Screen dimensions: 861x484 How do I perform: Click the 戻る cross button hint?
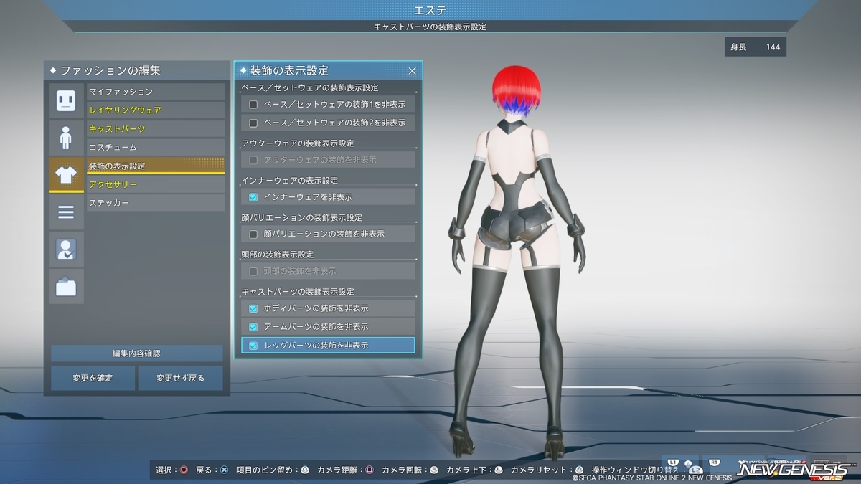224,470
